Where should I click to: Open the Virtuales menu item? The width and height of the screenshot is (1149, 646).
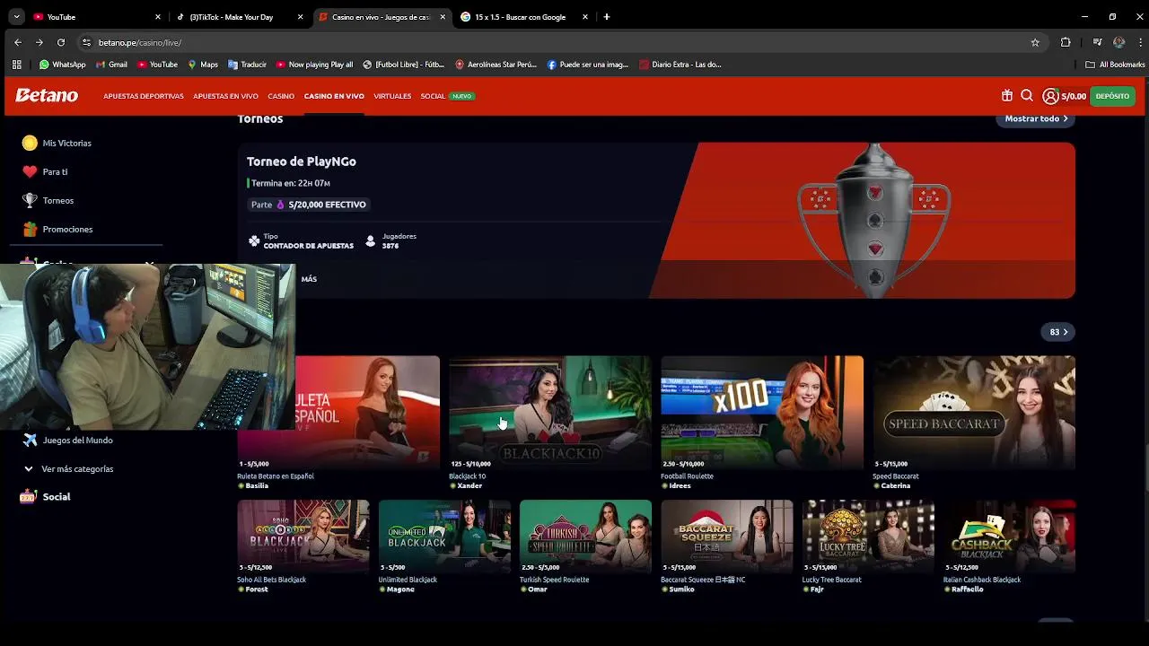coord(392,96)
